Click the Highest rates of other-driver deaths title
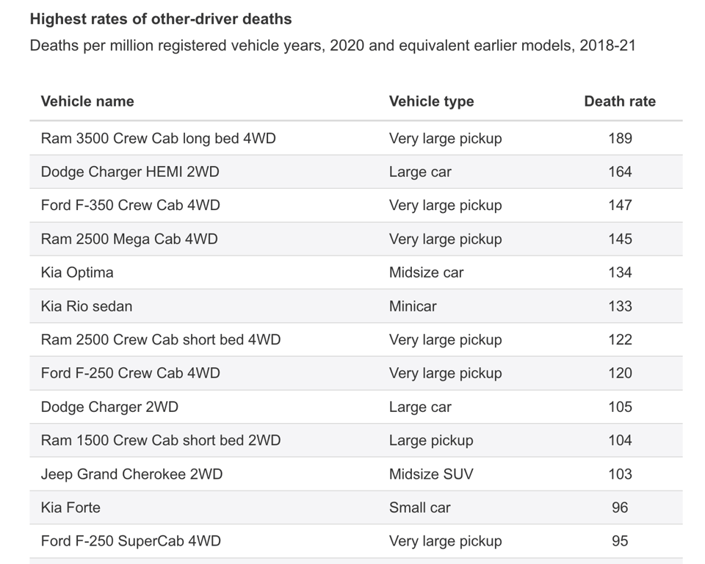This screenshot has width=705, height=564. tap(161, 19)
